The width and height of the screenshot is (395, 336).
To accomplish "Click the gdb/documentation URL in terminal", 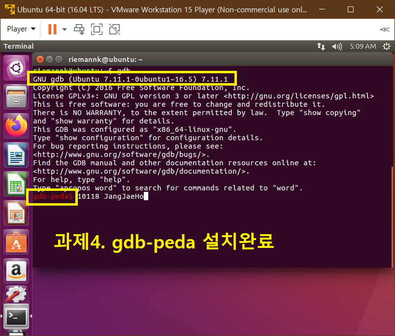I will (139, 171).
